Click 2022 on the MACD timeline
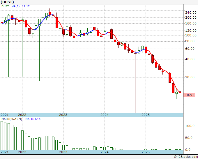 (22, 152)
